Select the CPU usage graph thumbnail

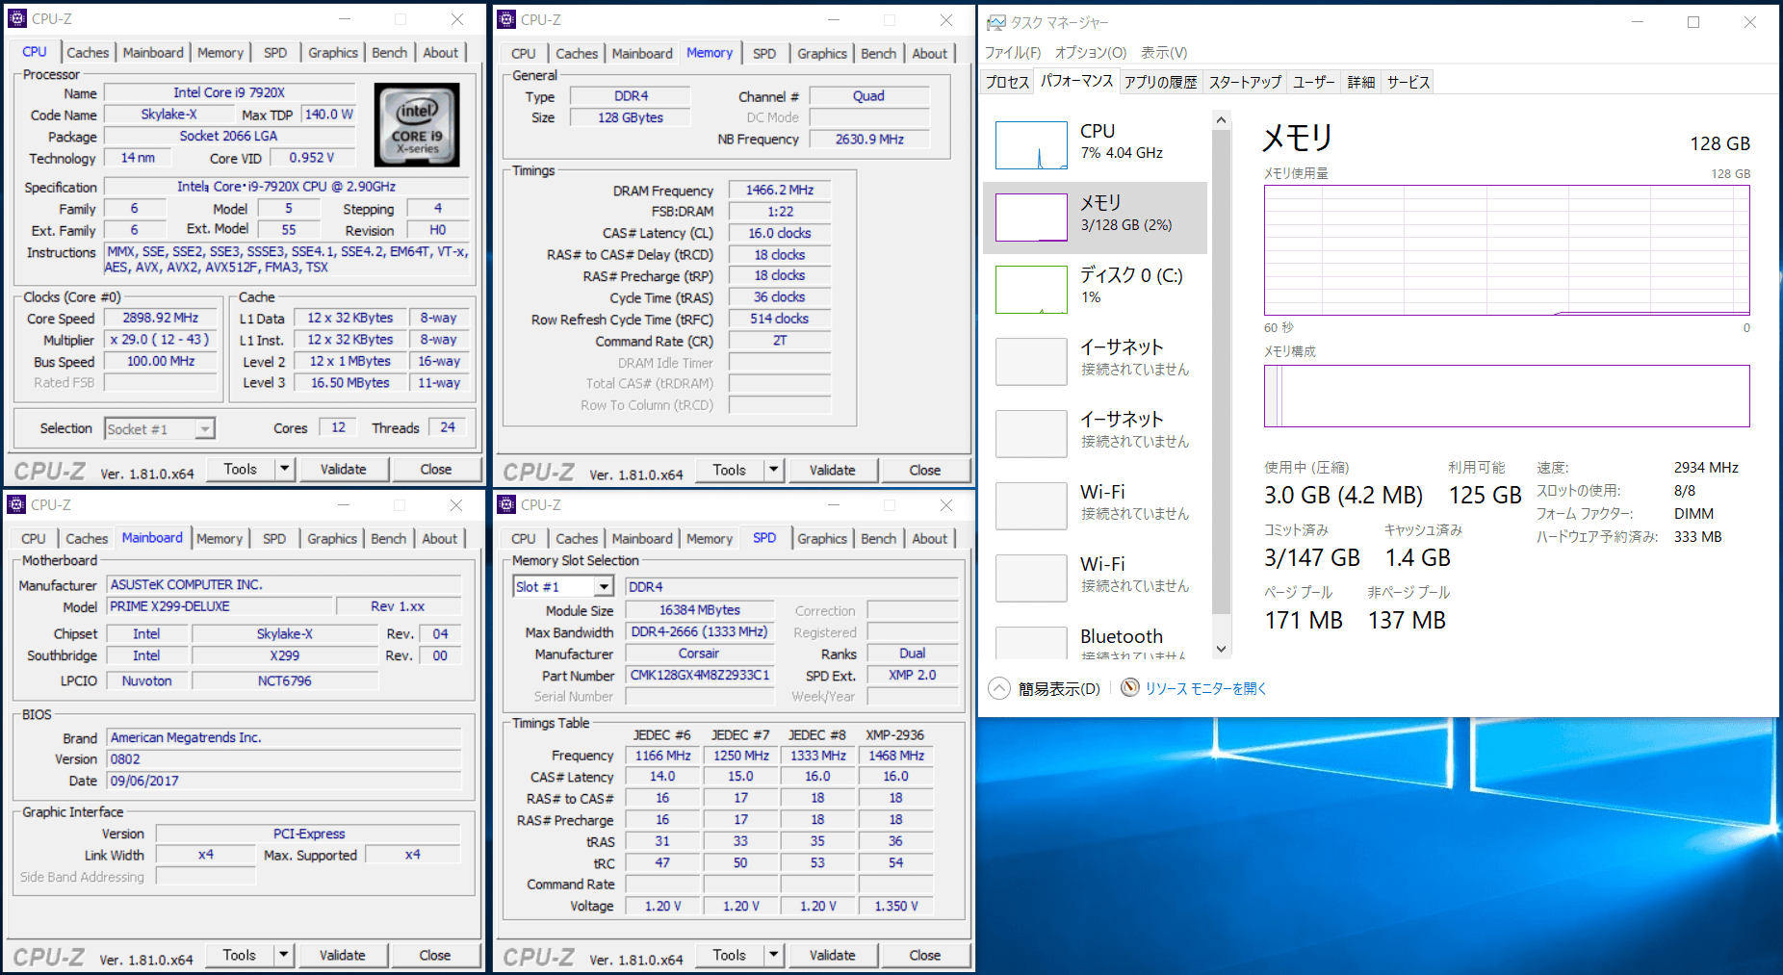coord(1031,145)
